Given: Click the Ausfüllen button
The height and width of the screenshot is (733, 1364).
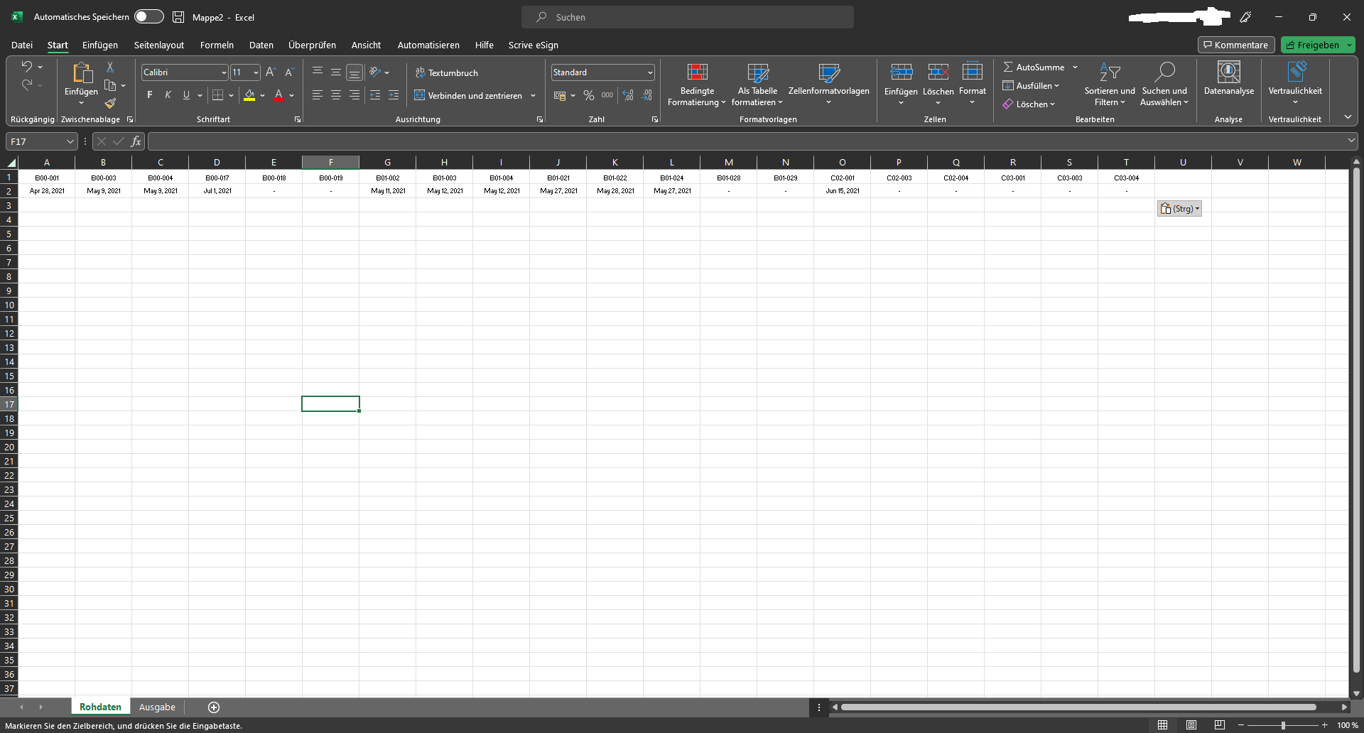Looking at the screenshot, I should click(x=1031, y=85).
